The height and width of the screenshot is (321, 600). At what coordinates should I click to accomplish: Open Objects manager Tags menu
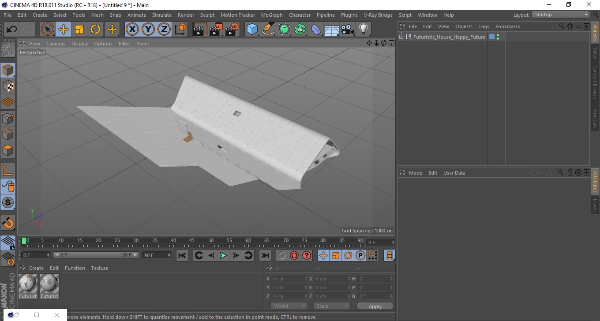point(484,26)
